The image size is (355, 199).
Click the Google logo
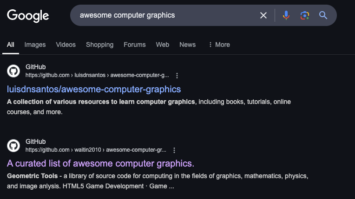[28, 16]
